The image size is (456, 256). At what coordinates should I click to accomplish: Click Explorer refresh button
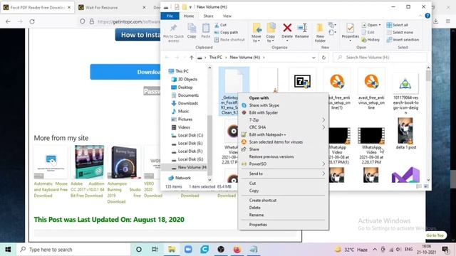323,58
